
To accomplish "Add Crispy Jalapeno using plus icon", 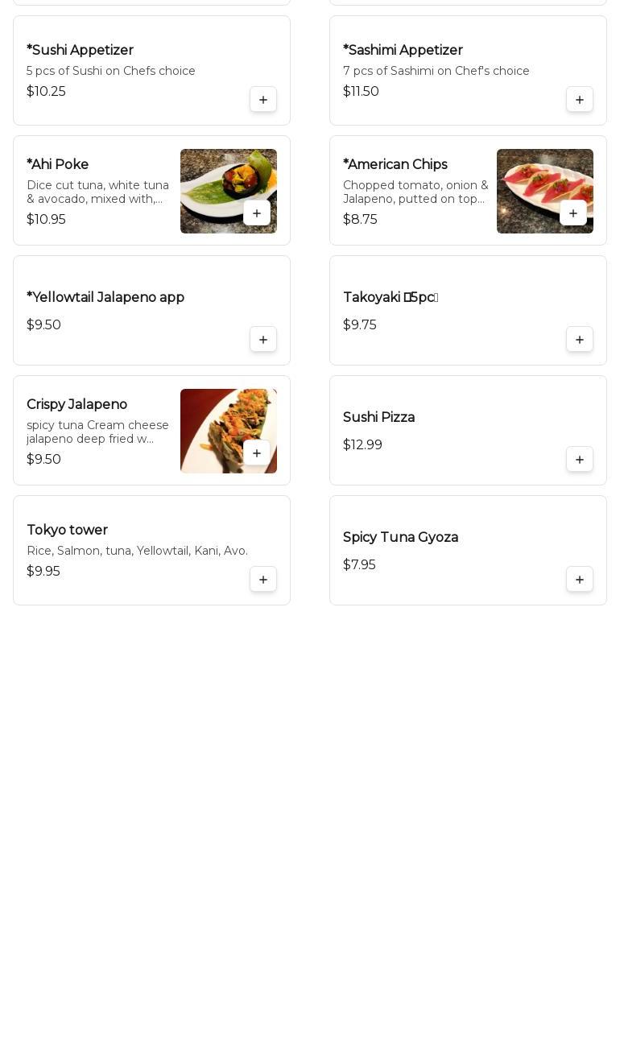I will (257, 453).
